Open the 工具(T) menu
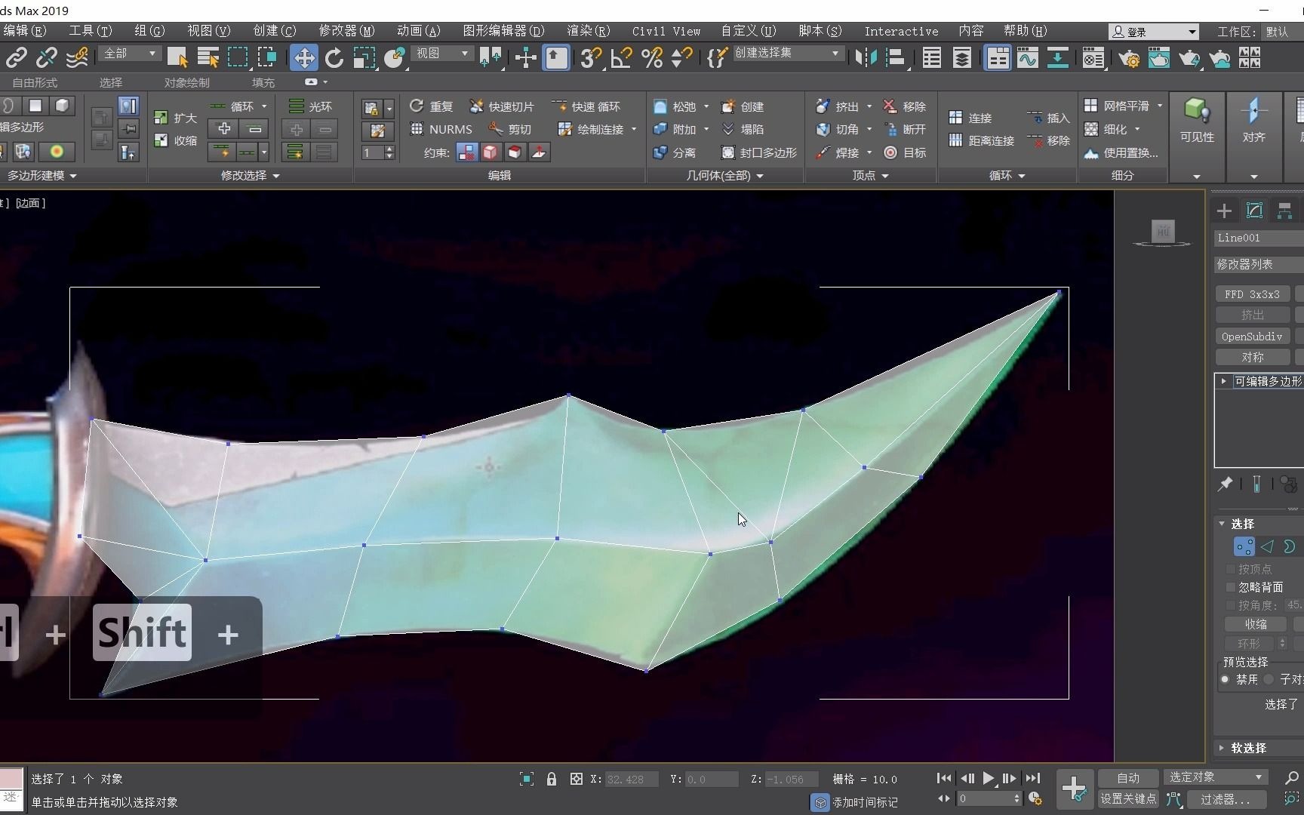Screen dimensions: 1304x815 point(90,31)
